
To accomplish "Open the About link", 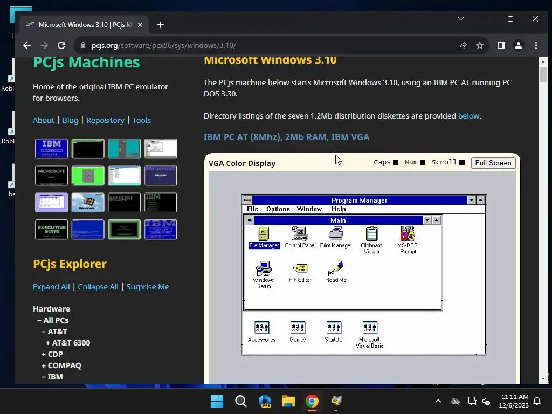I will point(44,120).
